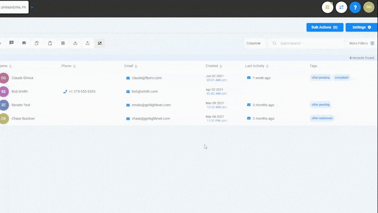
Task: Click the Apr 02 2021 created date
Action: [215, 90]
